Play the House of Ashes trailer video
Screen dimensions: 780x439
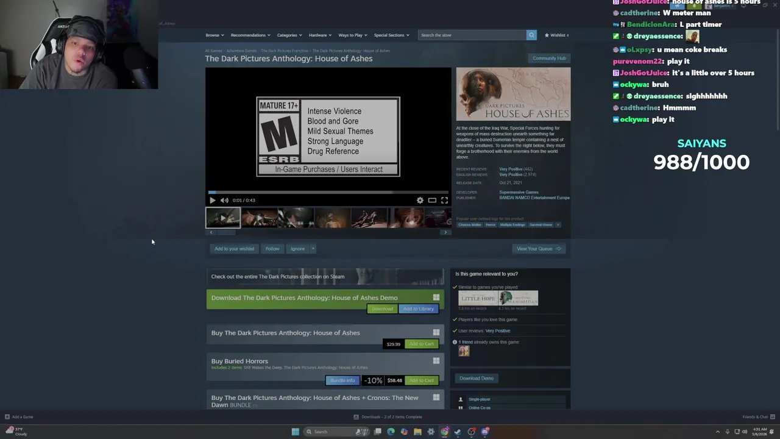[x=212, y=200]
